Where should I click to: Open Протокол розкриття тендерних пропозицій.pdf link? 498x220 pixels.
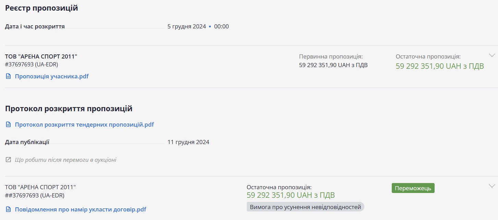pyautogui.click(x=84, y=125)
